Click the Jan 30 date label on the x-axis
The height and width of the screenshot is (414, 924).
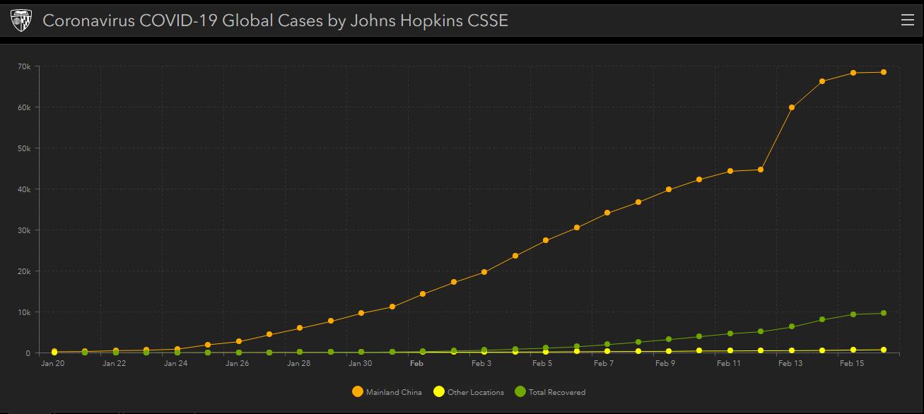361,364
